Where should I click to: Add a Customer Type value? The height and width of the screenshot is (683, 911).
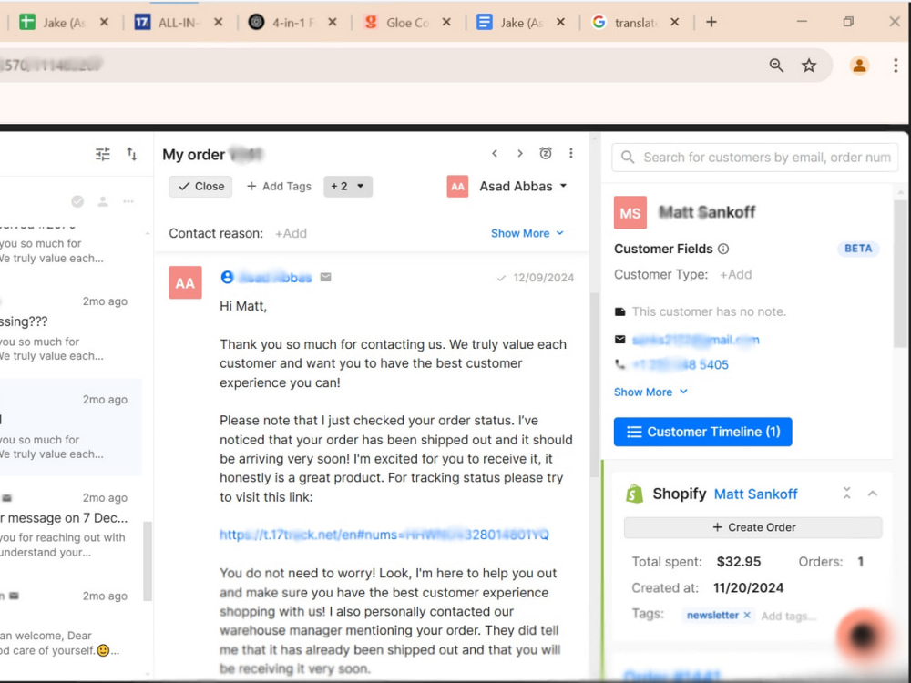point(735,275)
